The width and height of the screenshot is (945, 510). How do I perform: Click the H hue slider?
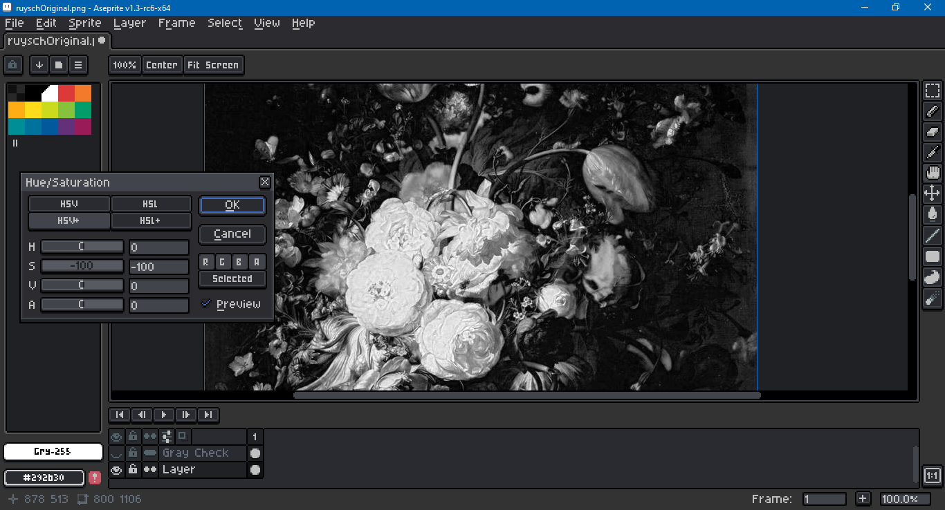pos(82,247)
